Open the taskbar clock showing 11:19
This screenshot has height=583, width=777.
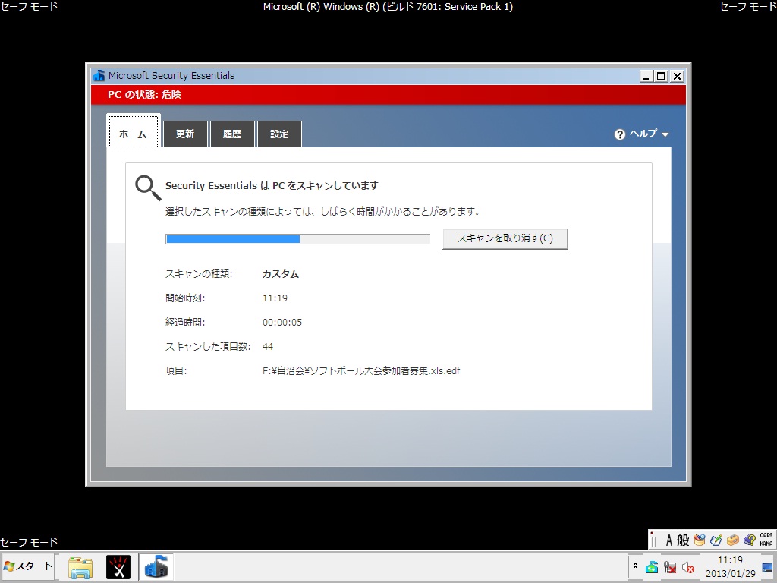pos(731,566)
